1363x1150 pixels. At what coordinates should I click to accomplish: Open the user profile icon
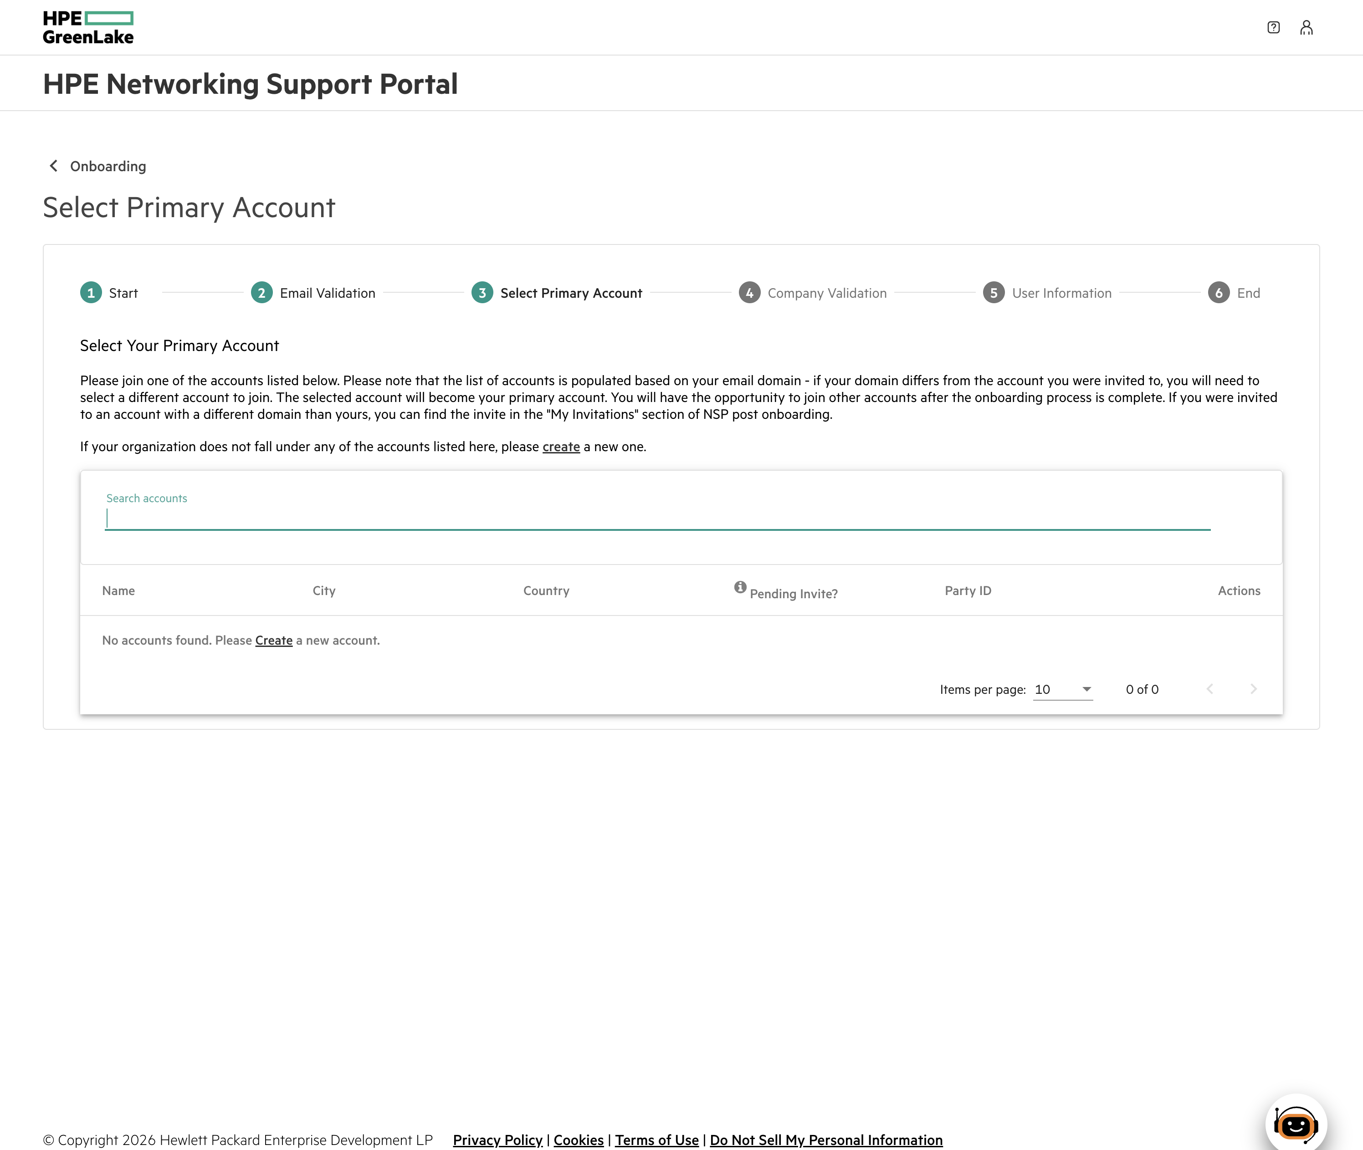(x=1306, y=27)
